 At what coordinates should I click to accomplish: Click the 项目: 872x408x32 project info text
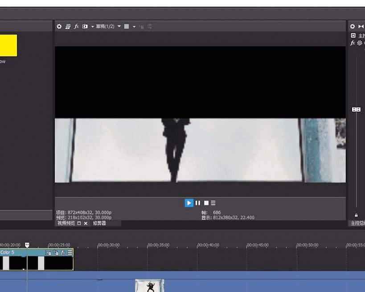[x=84, y=213]
